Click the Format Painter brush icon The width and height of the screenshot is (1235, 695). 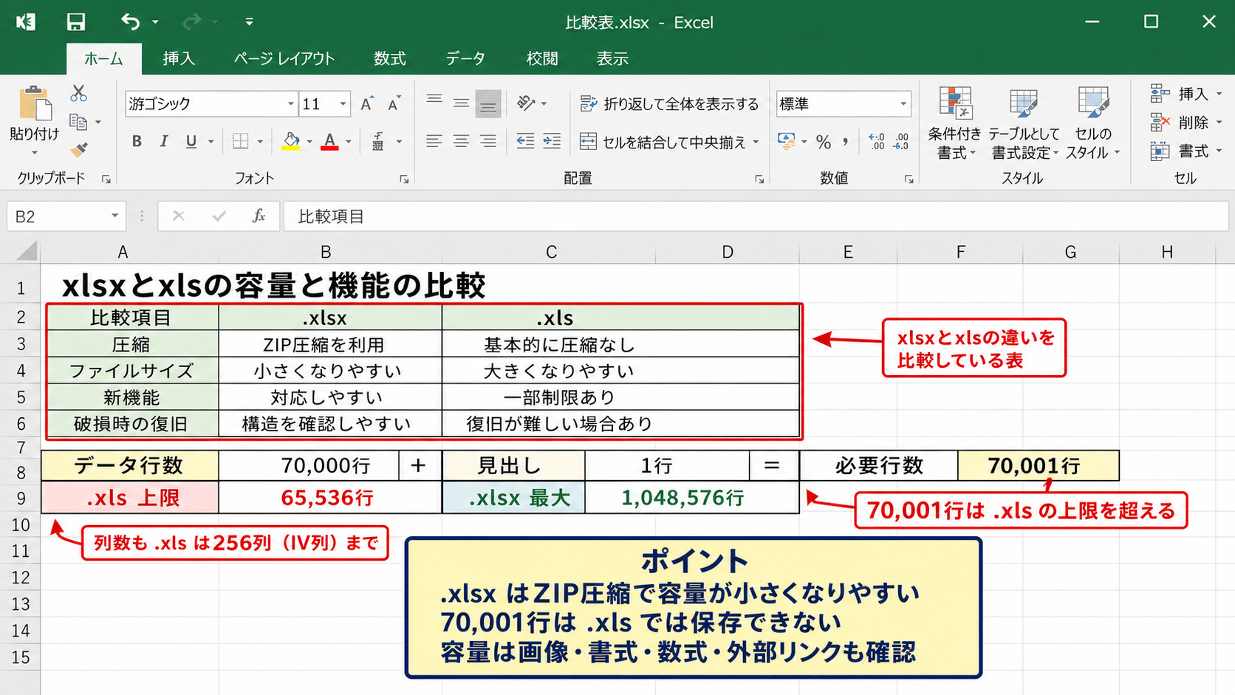pyautogui.click(x=78, y=150)
